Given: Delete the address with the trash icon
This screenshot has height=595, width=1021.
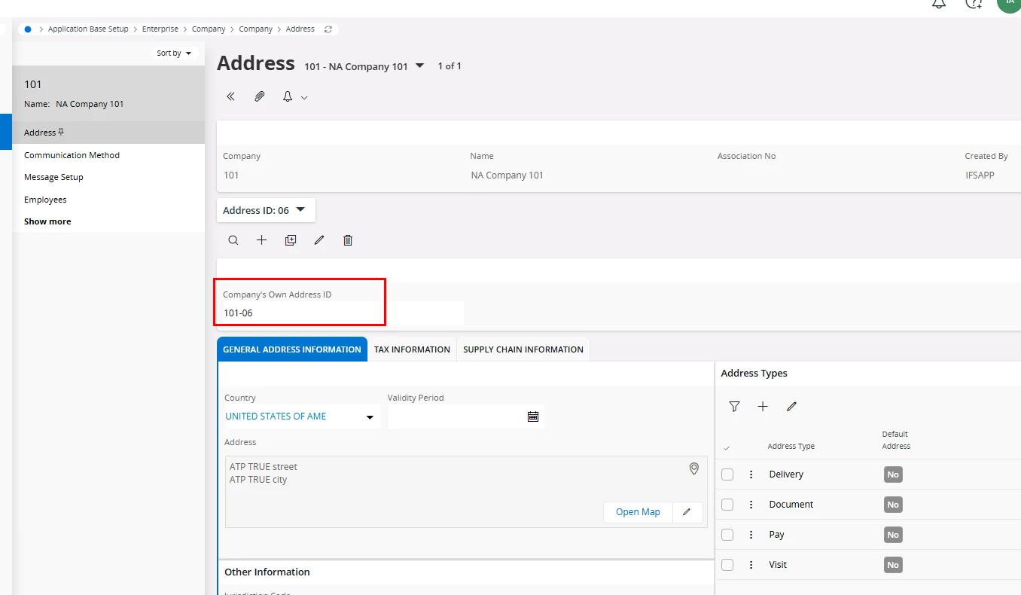Looking at the screenshot, I should point(348,240).
